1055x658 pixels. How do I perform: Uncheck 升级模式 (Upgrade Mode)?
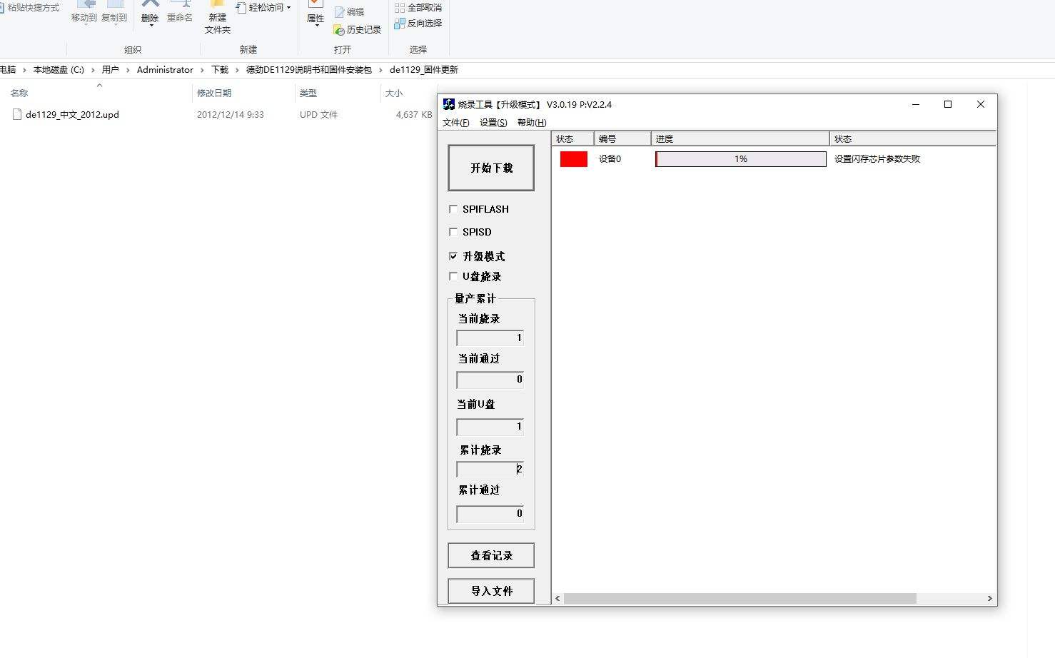tap(454, 255)
